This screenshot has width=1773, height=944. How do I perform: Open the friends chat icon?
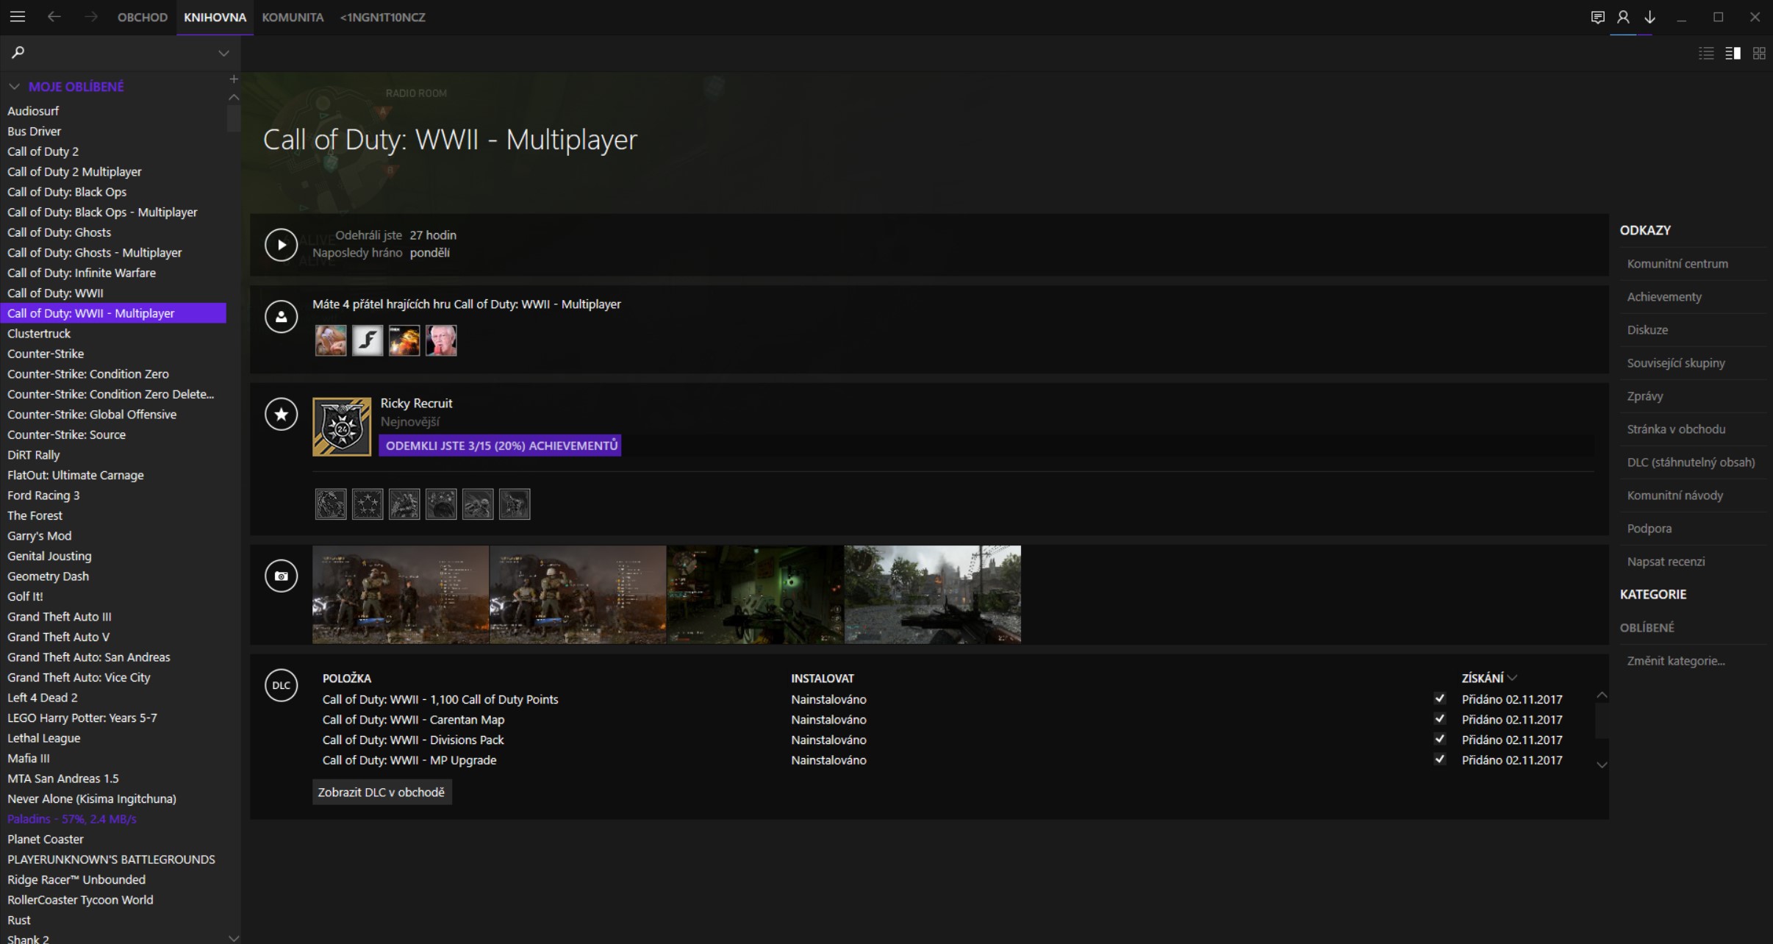click(1597, 17)
